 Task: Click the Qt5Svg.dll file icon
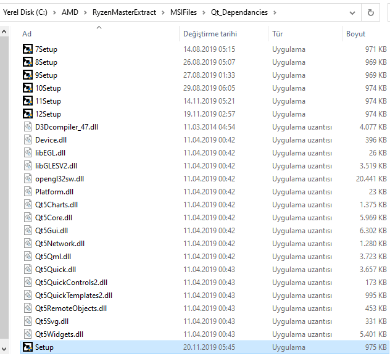point(28,321)
